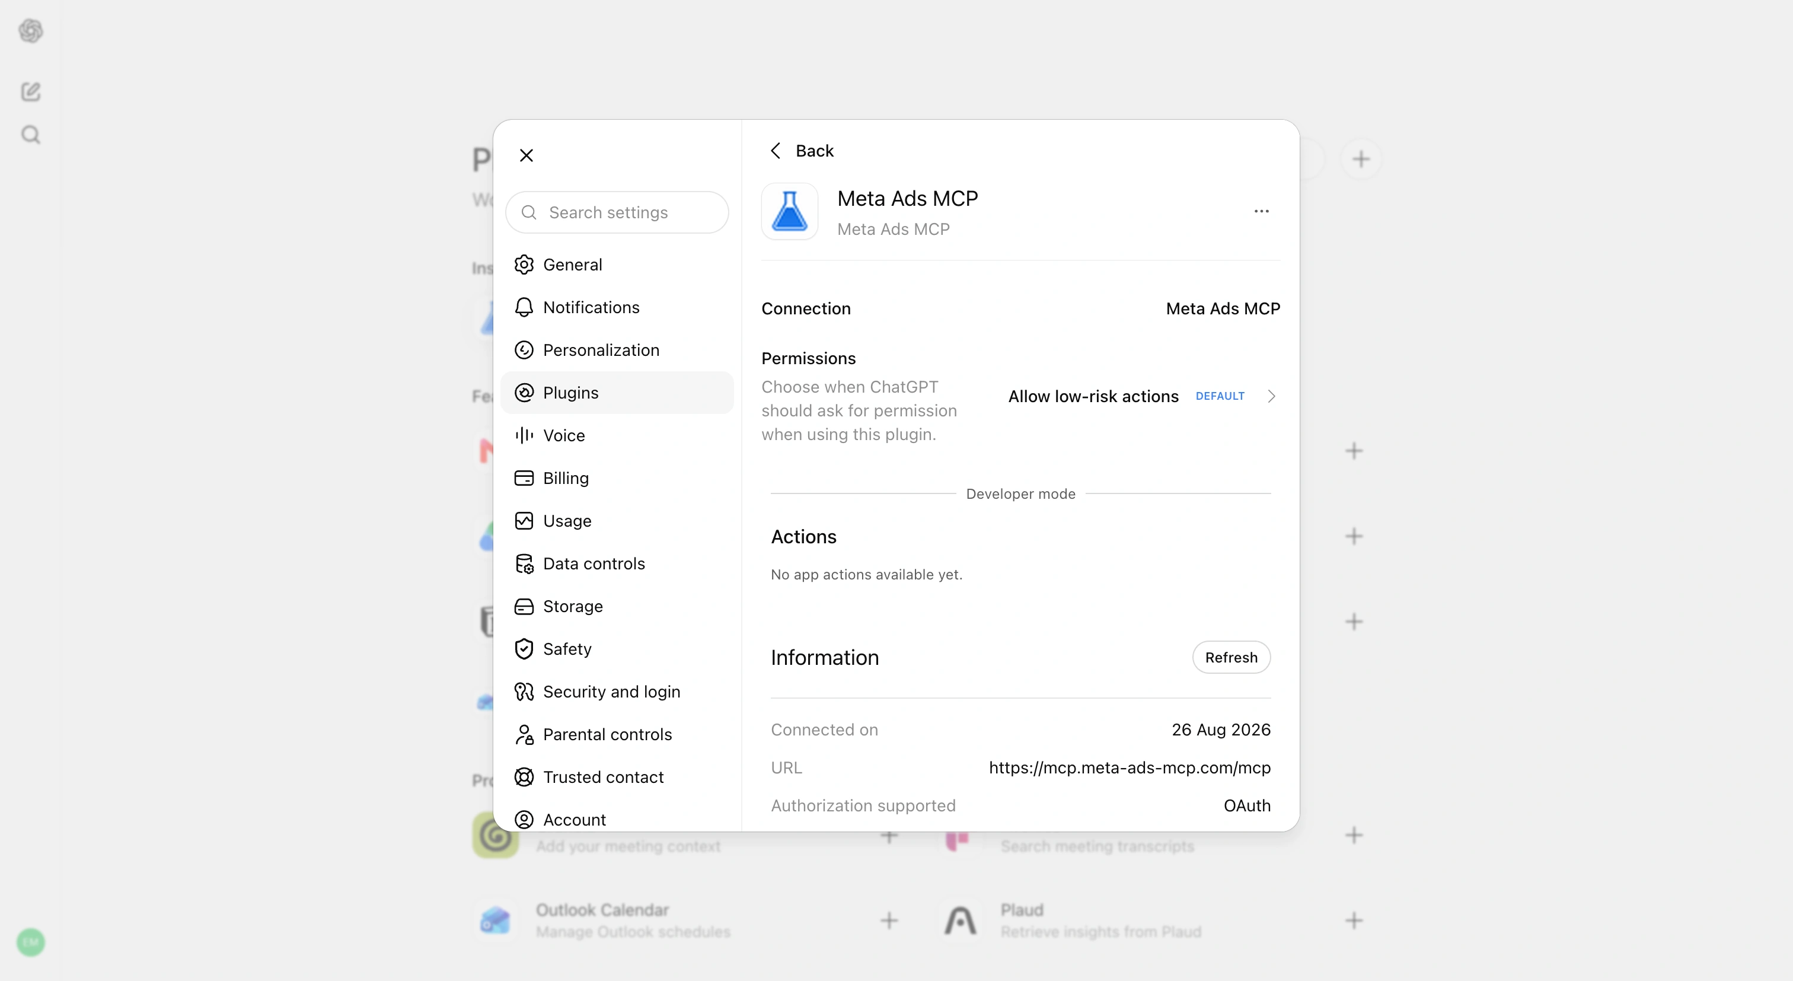
Task: Add the Plaud plugin with plus
Action: pyautogui.click(x=1353, y=921)
